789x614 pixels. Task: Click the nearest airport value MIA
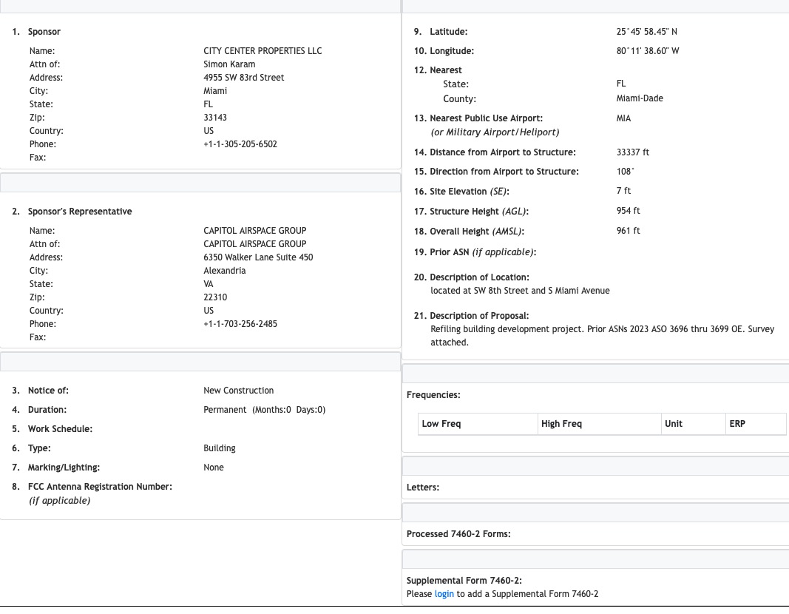coord(623,118)
